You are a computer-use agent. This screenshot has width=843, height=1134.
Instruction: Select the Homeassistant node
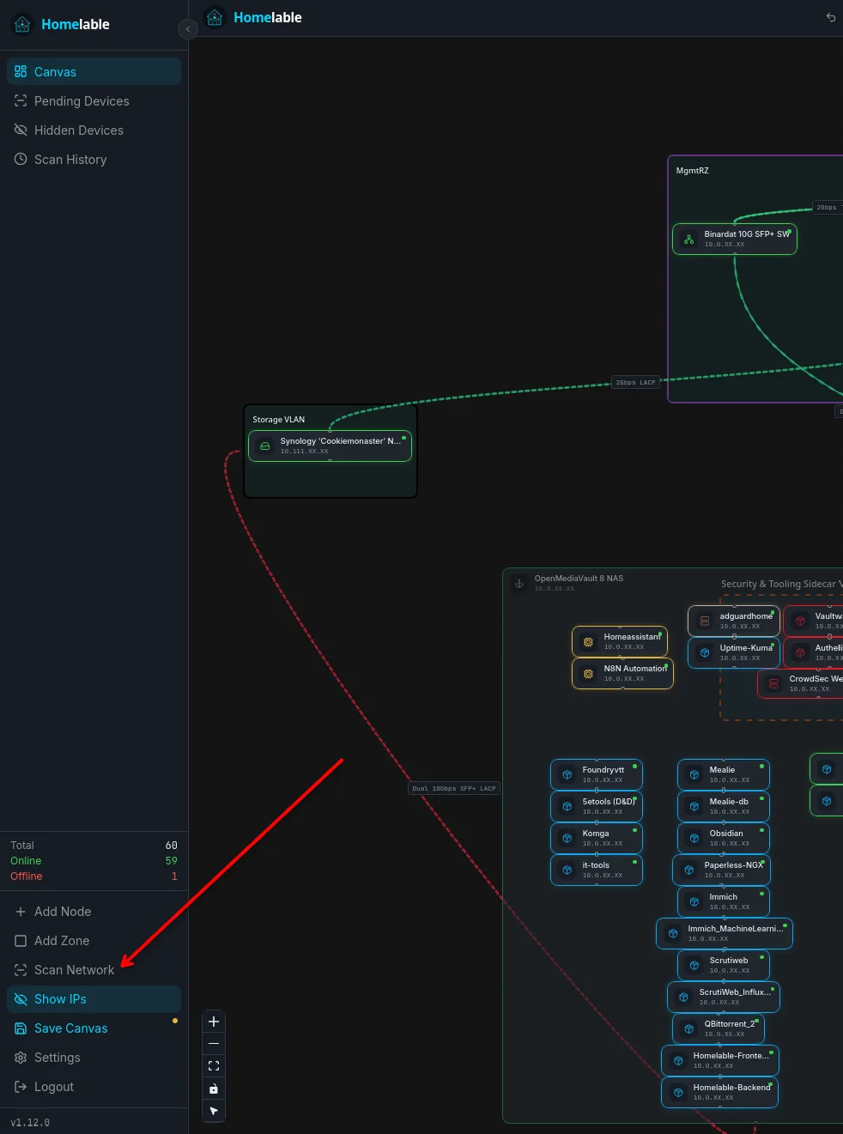[620, 641]
